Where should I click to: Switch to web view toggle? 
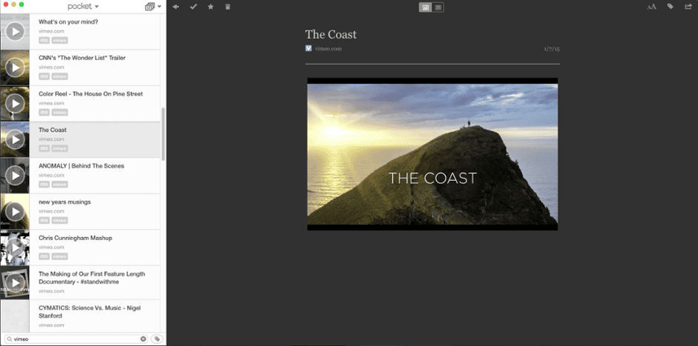[438, 7]
